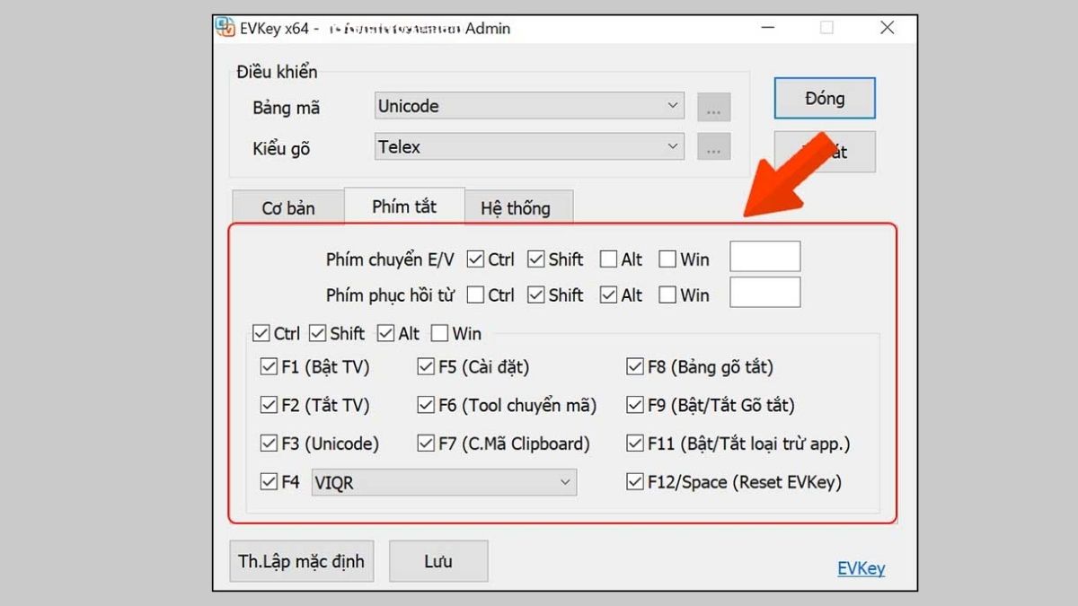Click the "..." button next to Kiểu gõ

(x=713, y=146)
